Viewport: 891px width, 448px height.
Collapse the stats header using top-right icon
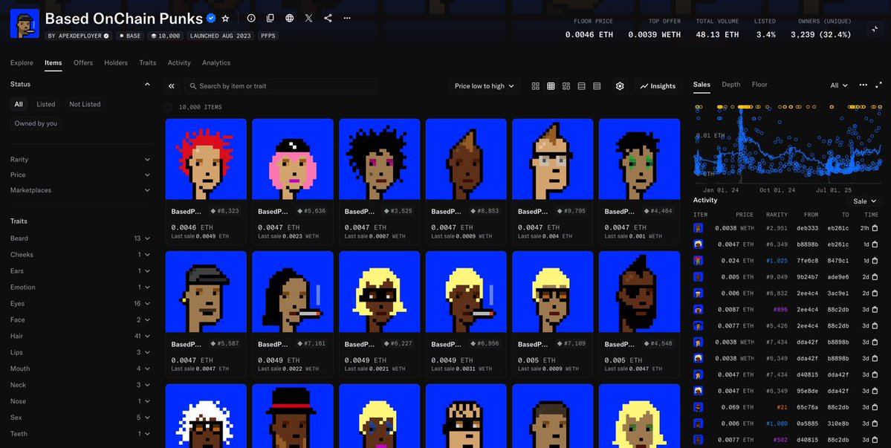(875, 29)
